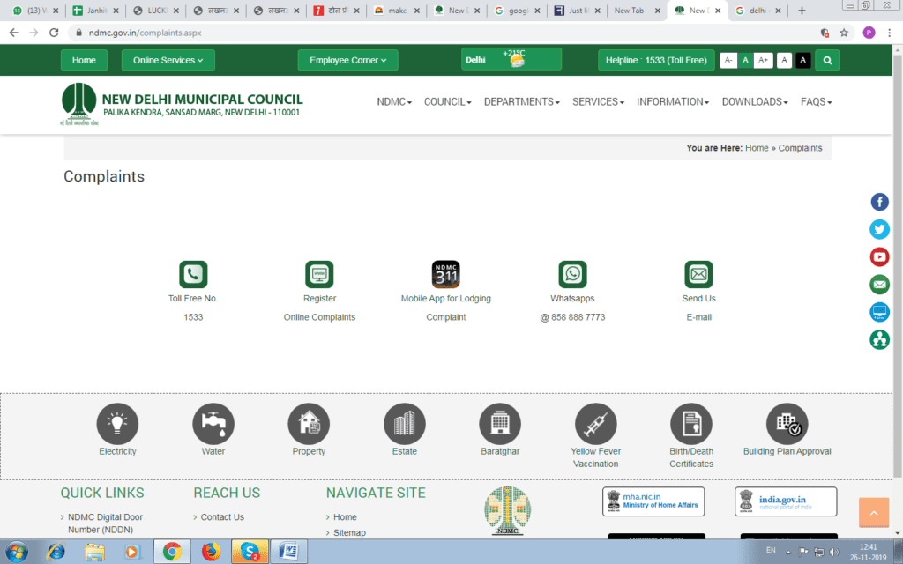
Task: Open the Water tap service icon
Action: (213, 424)
